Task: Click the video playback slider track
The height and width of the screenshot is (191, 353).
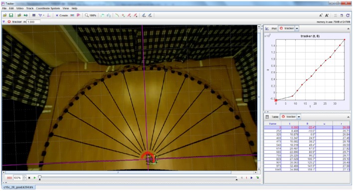Action: tap(138, 178)
